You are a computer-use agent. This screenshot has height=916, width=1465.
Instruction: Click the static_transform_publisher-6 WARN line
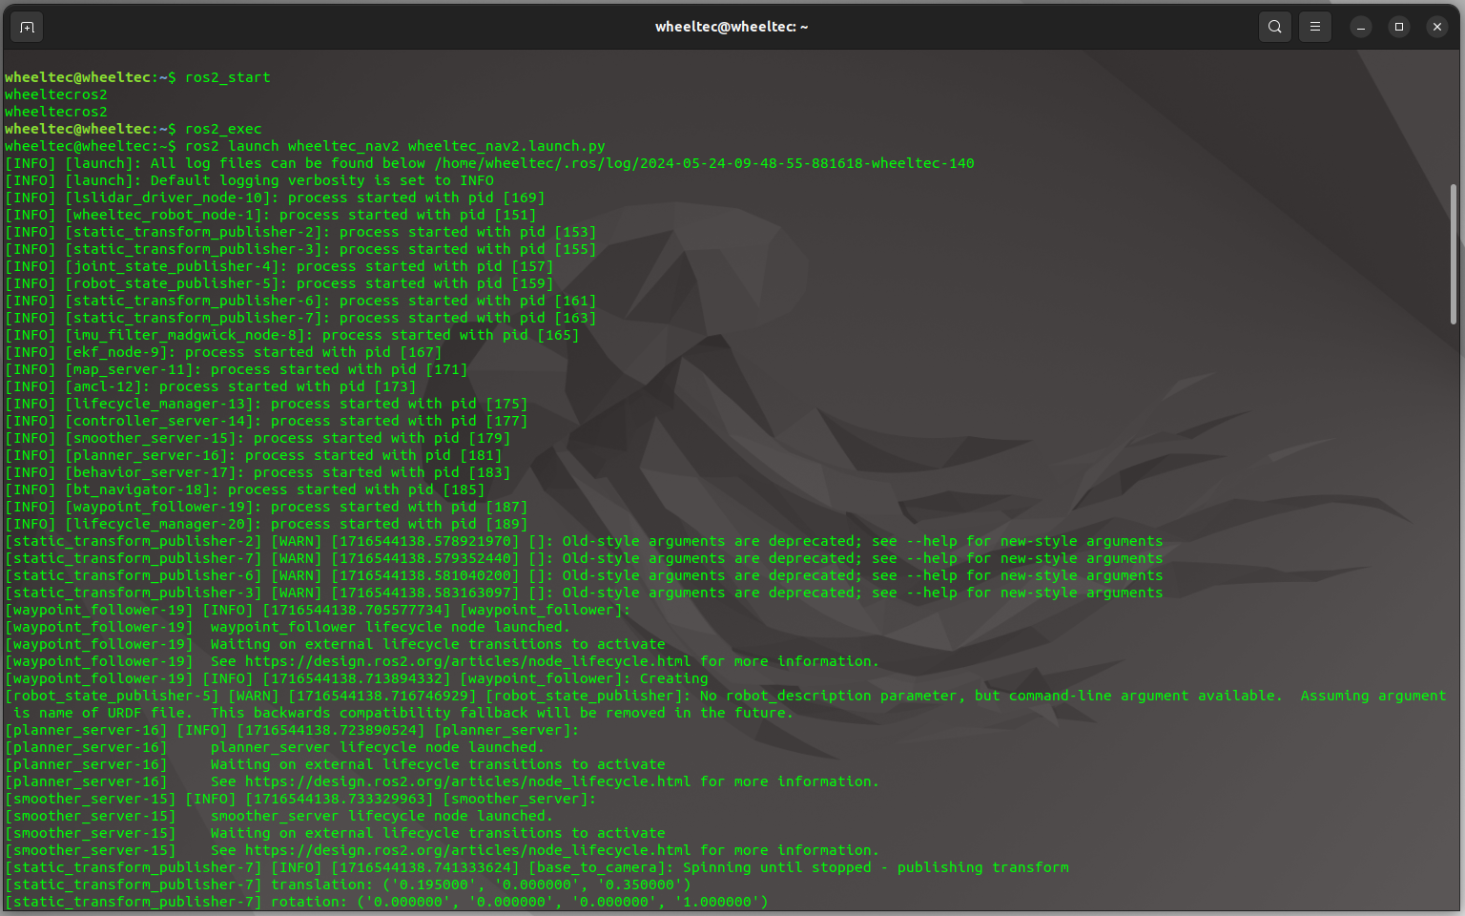coord(584,575)
